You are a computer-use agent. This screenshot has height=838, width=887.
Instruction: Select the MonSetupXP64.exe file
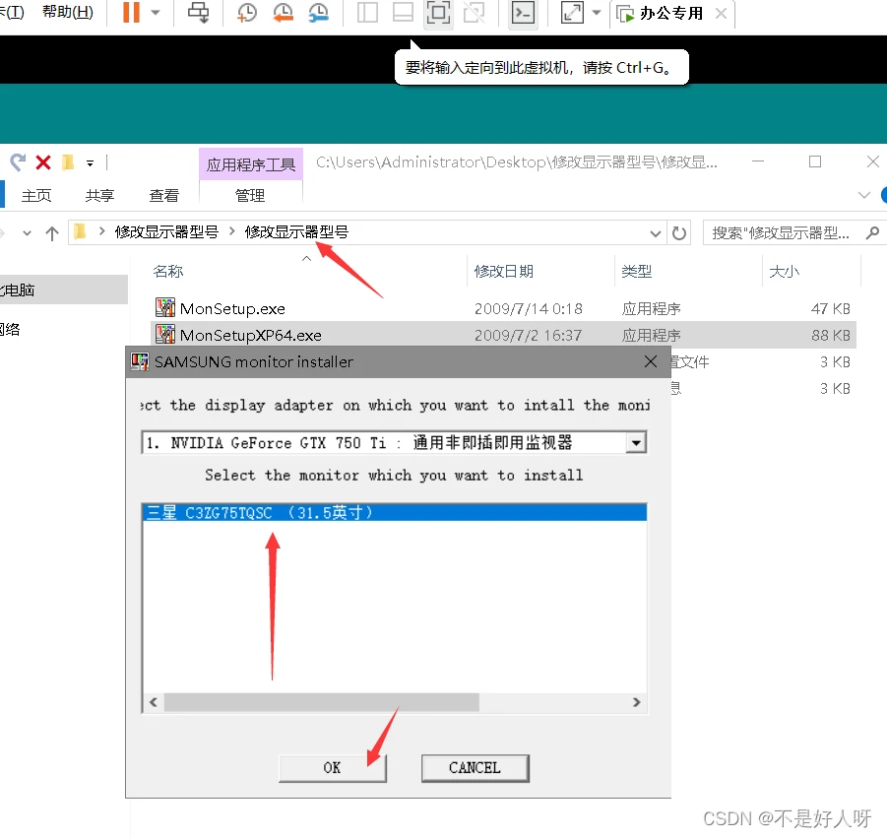[251, 336]
